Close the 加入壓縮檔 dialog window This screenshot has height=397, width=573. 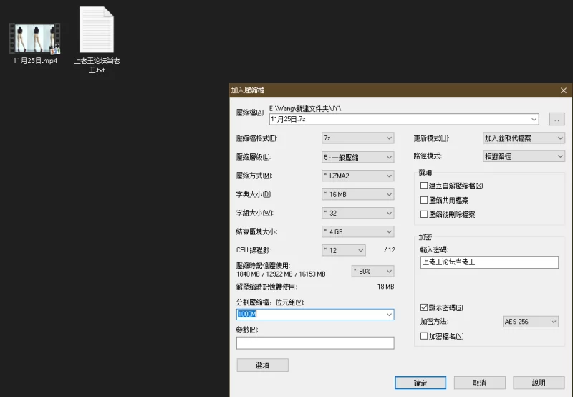[564, 90]
